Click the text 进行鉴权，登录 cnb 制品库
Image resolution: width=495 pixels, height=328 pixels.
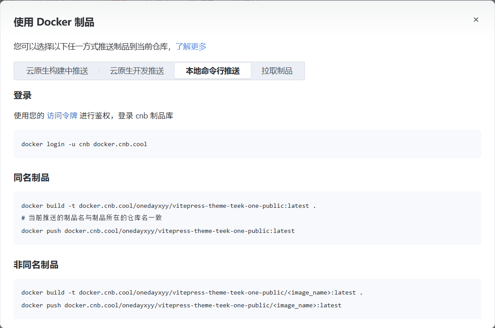tap(126, 116)
